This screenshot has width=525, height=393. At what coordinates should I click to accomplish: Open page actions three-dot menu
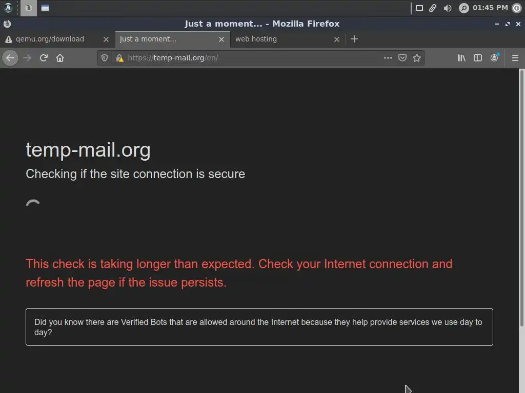click(388, 58)
